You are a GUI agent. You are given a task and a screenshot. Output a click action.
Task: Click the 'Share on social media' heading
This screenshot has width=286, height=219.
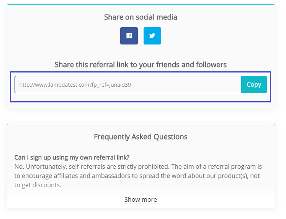141,17
